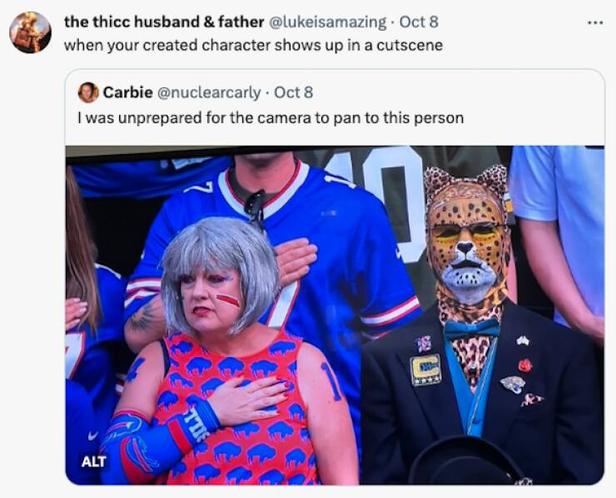Click the red flower lapel pin on suit

click(524, 365)
